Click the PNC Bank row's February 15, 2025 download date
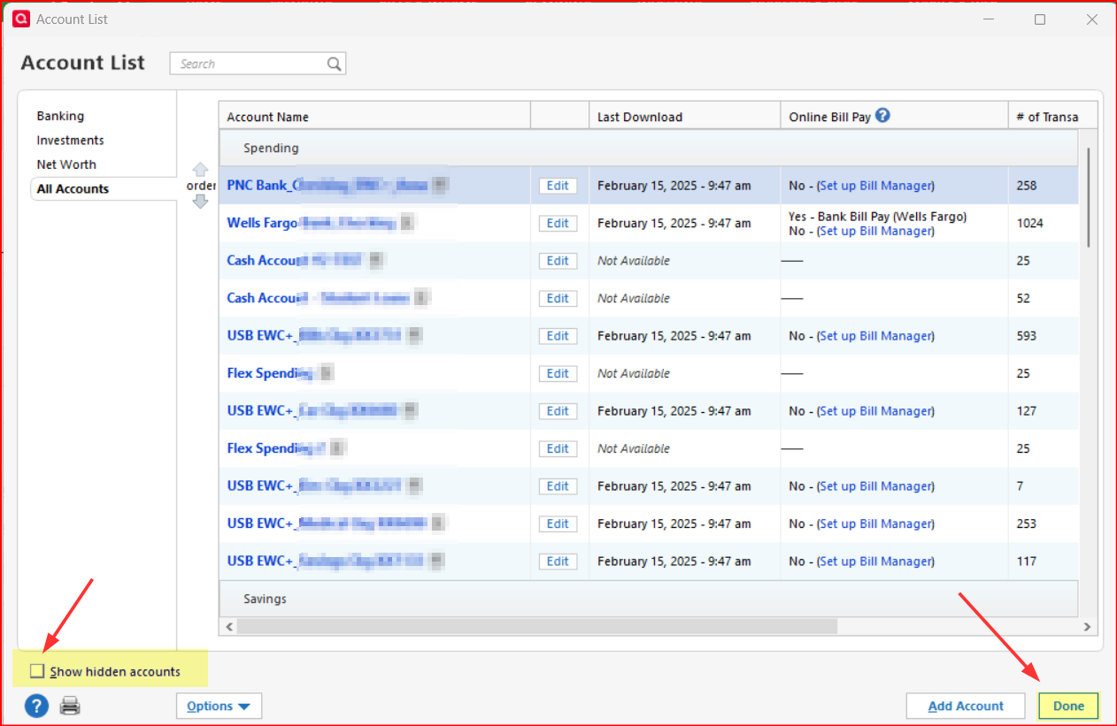The image size is (1117, 726). [x=674, y=186]
